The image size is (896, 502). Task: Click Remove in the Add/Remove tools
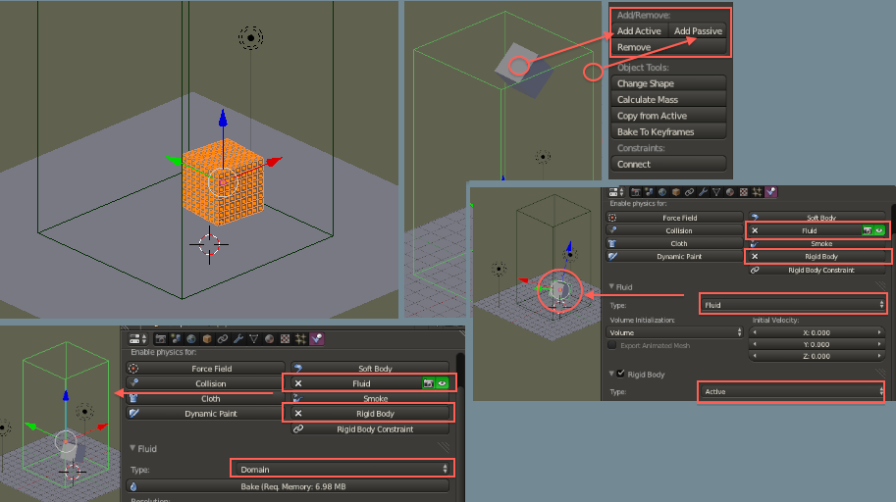[x=668, y=47]
